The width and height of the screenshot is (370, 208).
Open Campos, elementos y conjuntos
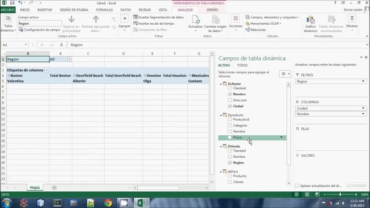pyautogui.click(x=272, y=17)
